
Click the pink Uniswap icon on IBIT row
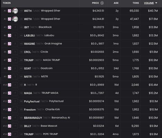[x=10, y=27]
